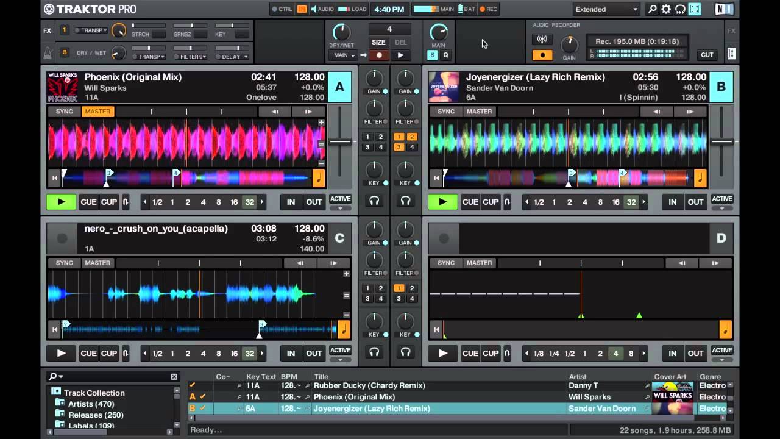Select loop size 16 on Deck A
Image resolution: width=780 pixels, height=439 pixels.
(234, 202)
